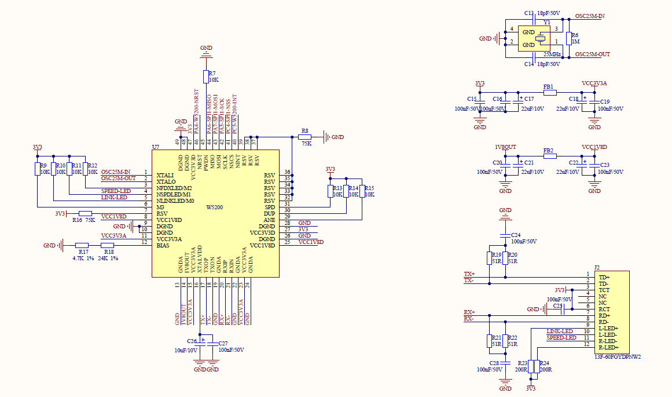Click capacitor C28 100nF symbol
Viewport: 672px width, 397px height.
click(505, 362)
